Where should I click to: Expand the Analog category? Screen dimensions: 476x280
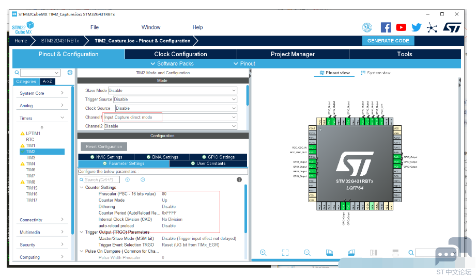pyautogui.click(x=42, y=106)
